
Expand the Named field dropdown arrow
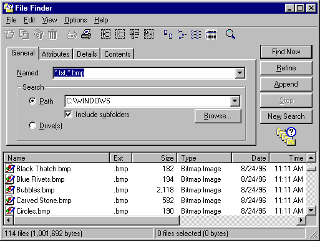[240, 73]
